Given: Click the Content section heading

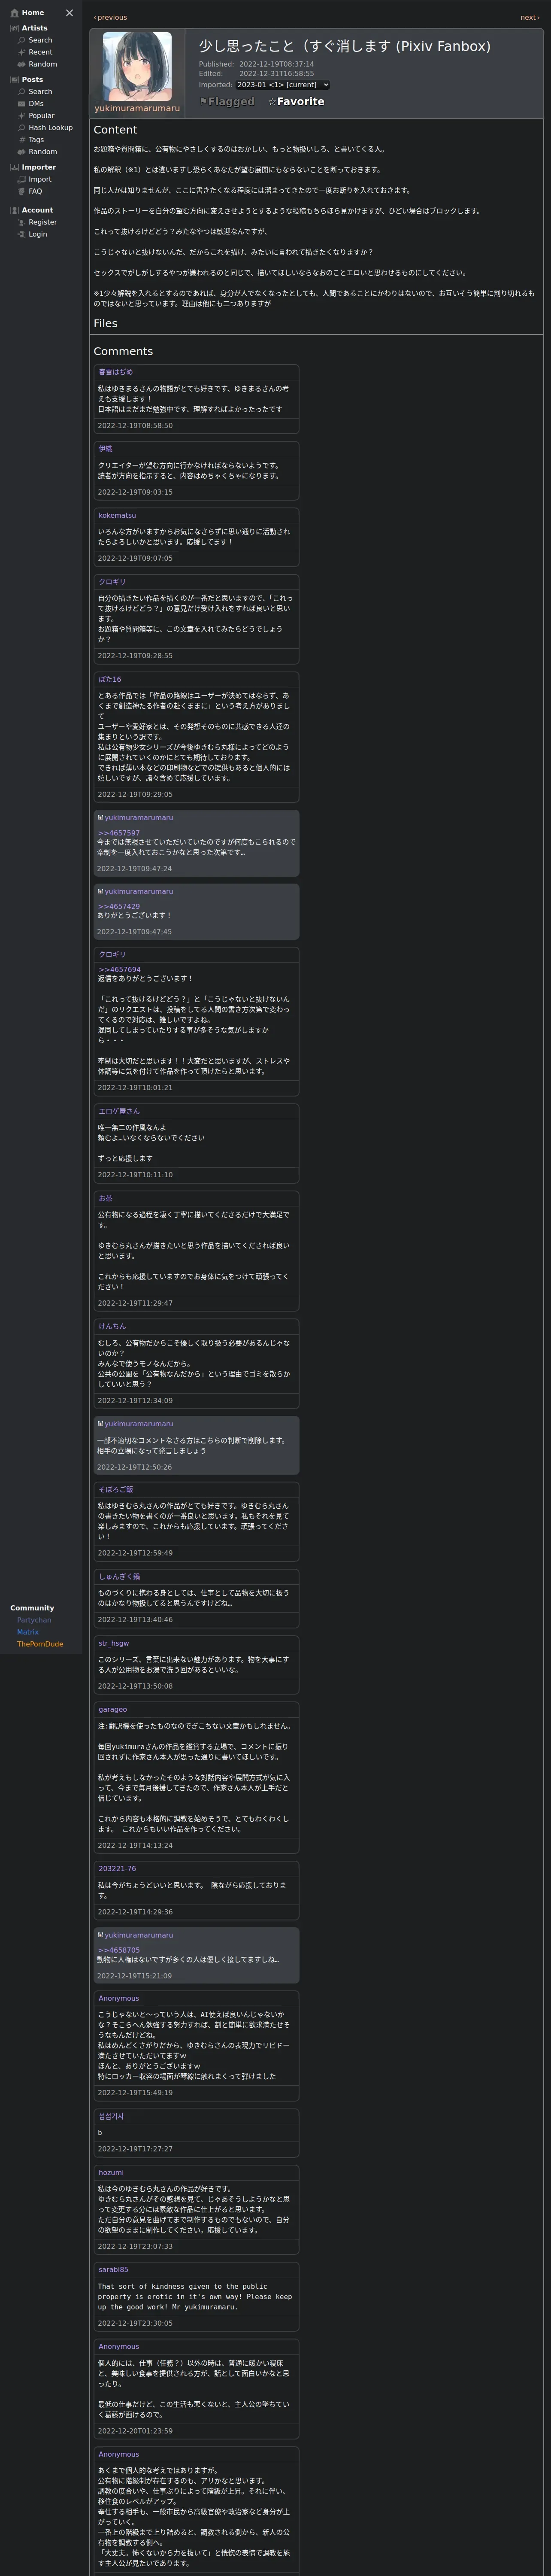Looking at the screenshot, I should tap(115, 130).
